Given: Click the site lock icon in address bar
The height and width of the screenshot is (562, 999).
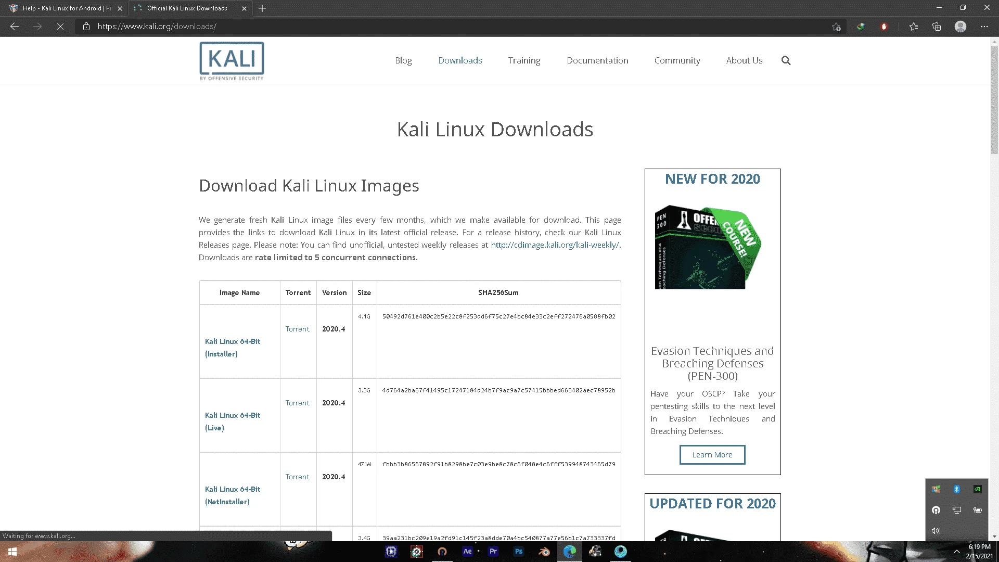Looking at the screenshot, I should coord(86,27).
